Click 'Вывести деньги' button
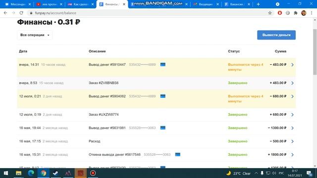317x178 pixels. point(276,35)
